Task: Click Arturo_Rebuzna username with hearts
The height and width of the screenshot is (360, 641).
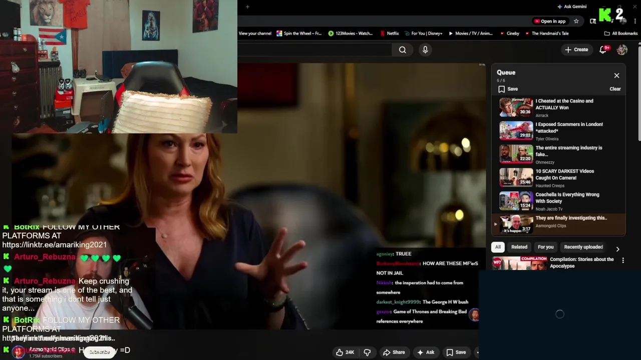Action: 45,257
